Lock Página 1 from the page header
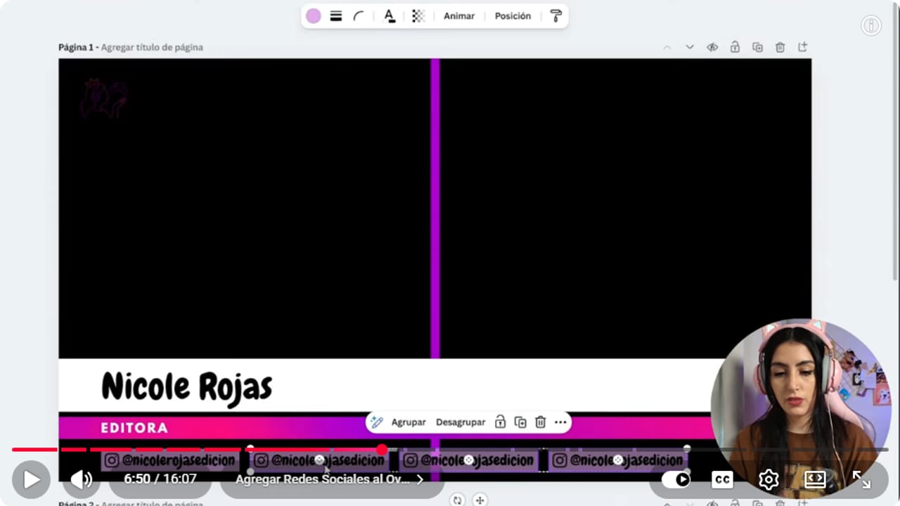 coord(735,47)
